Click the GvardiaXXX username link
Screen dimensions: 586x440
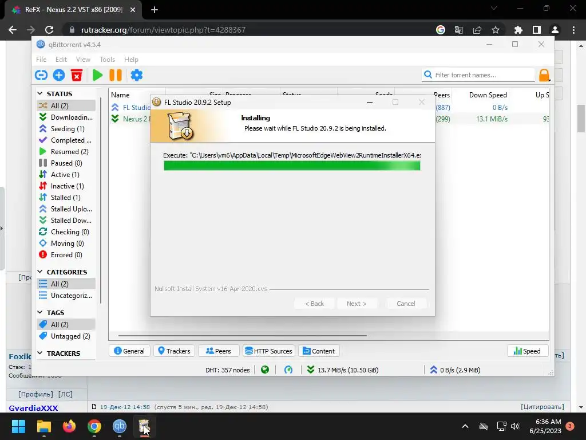[x=33, y=408]
